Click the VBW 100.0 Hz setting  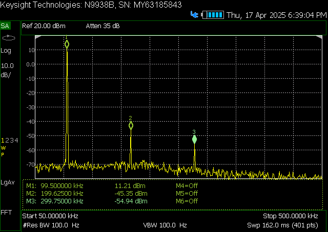[165, 225]
